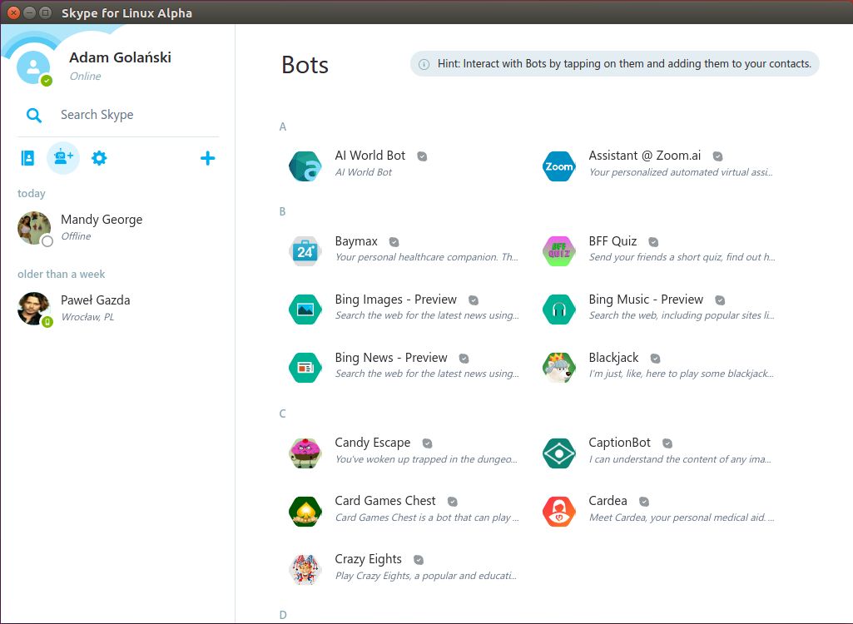Click Adam Golański's profile avatar
853x624 pixels.
pos(34,67)
